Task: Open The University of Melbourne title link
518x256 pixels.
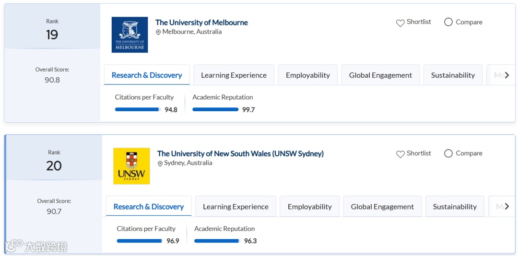Action: 201,23
